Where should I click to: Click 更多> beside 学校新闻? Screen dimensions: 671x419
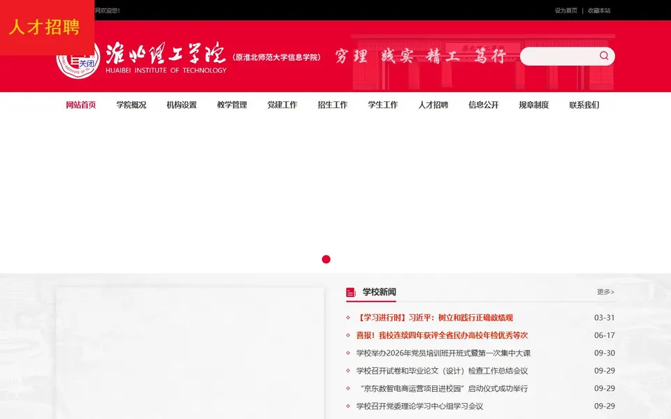(x=605, y=292)
